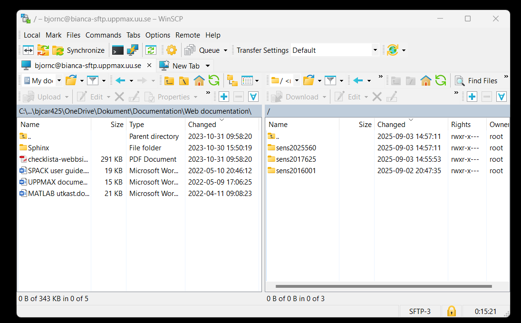Image resolution: width=521 pixels, height=323 pixels.
Task: Expand the local directory path dropdown
Action: (x=59, y=80)
